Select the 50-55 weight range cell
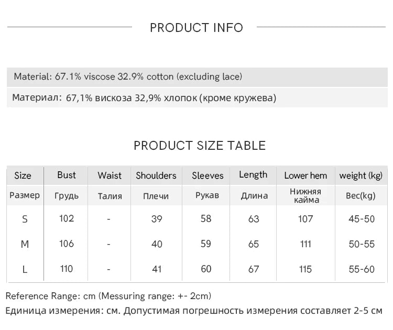 362,244
